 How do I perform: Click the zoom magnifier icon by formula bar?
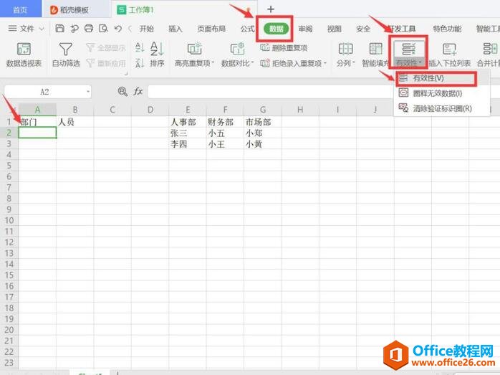click(x=122, y=92)
